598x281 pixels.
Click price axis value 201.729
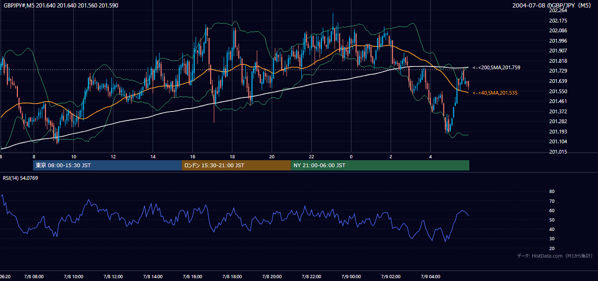(x=558, y=71)
